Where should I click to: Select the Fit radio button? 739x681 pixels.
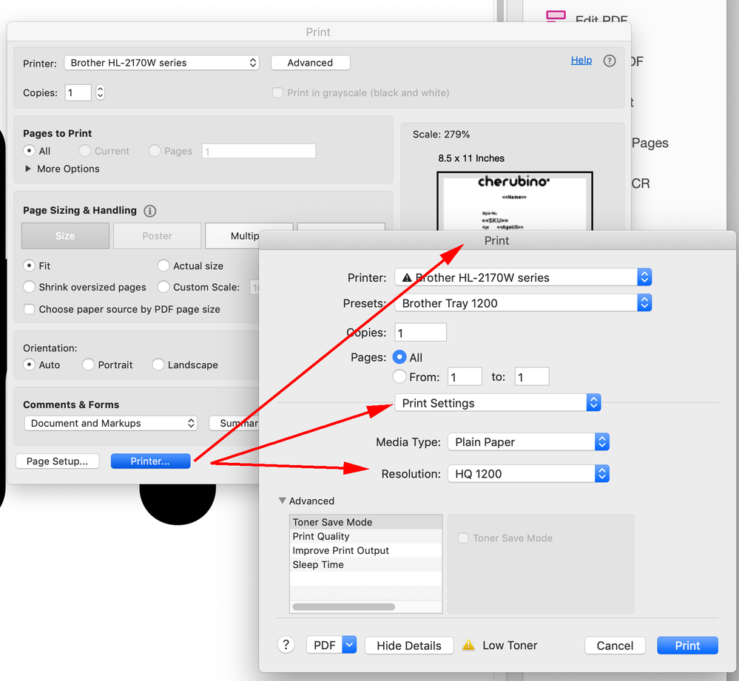(30, 265)
